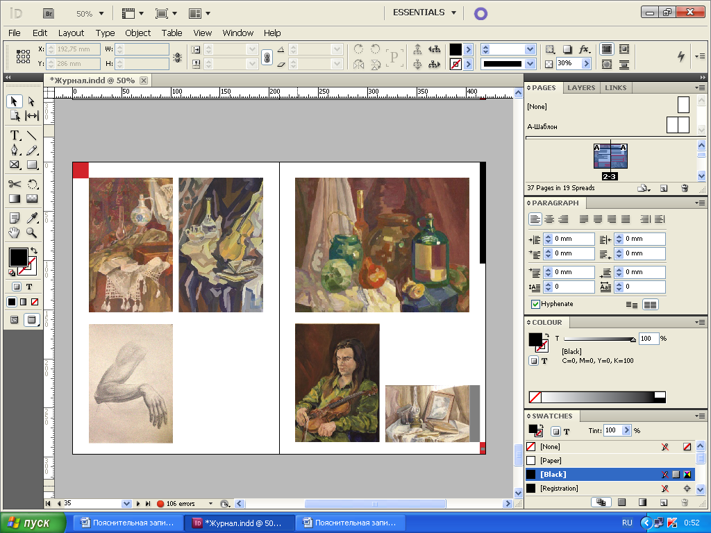Screen dimensions: 711x533
Task: Set paragraph alignment to center
Action: 549,219
